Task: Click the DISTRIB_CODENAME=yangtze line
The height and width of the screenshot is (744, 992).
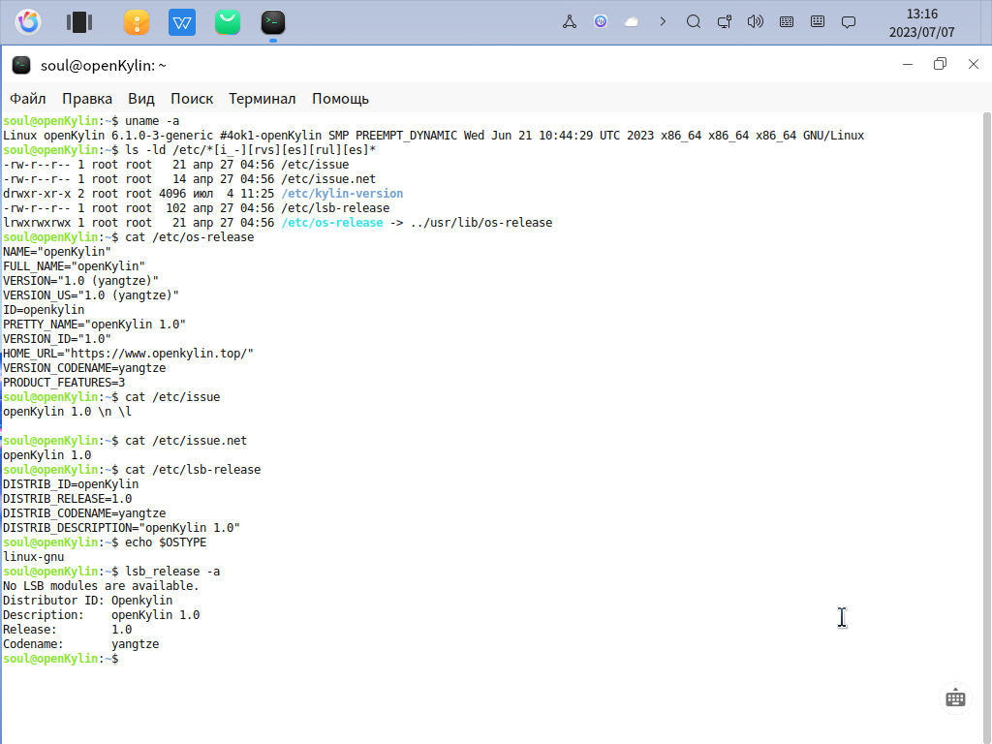Action: [x=84, y=513]
